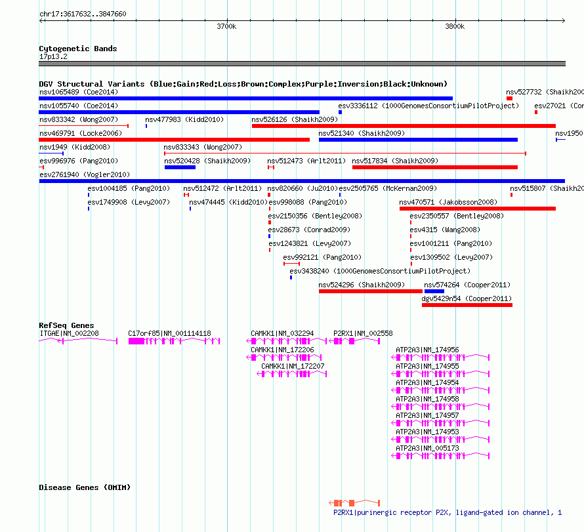
Task: Click the nsv477983 (Kidd2010) label
Action: 184,119
